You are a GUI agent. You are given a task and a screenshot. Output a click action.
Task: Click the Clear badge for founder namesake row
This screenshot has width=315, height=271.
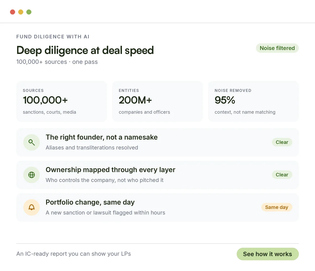(282, 142)
